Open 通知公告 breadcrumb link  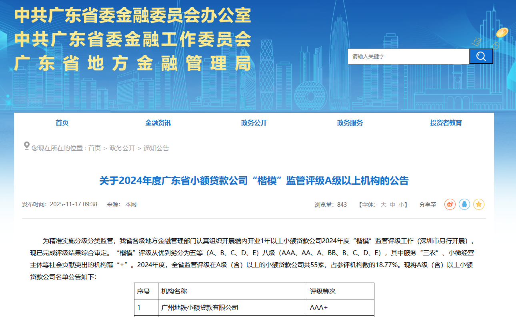tap(156, 148)
